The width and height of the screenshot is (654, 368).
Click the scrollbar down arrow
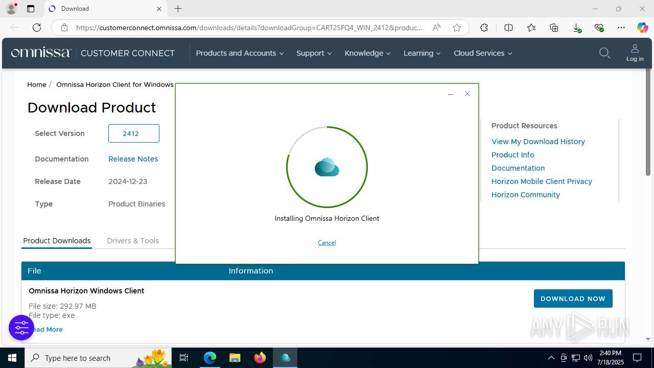click(x=648, y=339)
